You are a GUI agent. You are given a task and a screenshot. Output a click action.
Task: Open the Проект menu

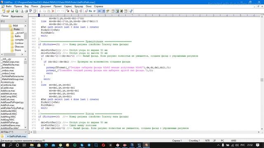tap(58, 7)
